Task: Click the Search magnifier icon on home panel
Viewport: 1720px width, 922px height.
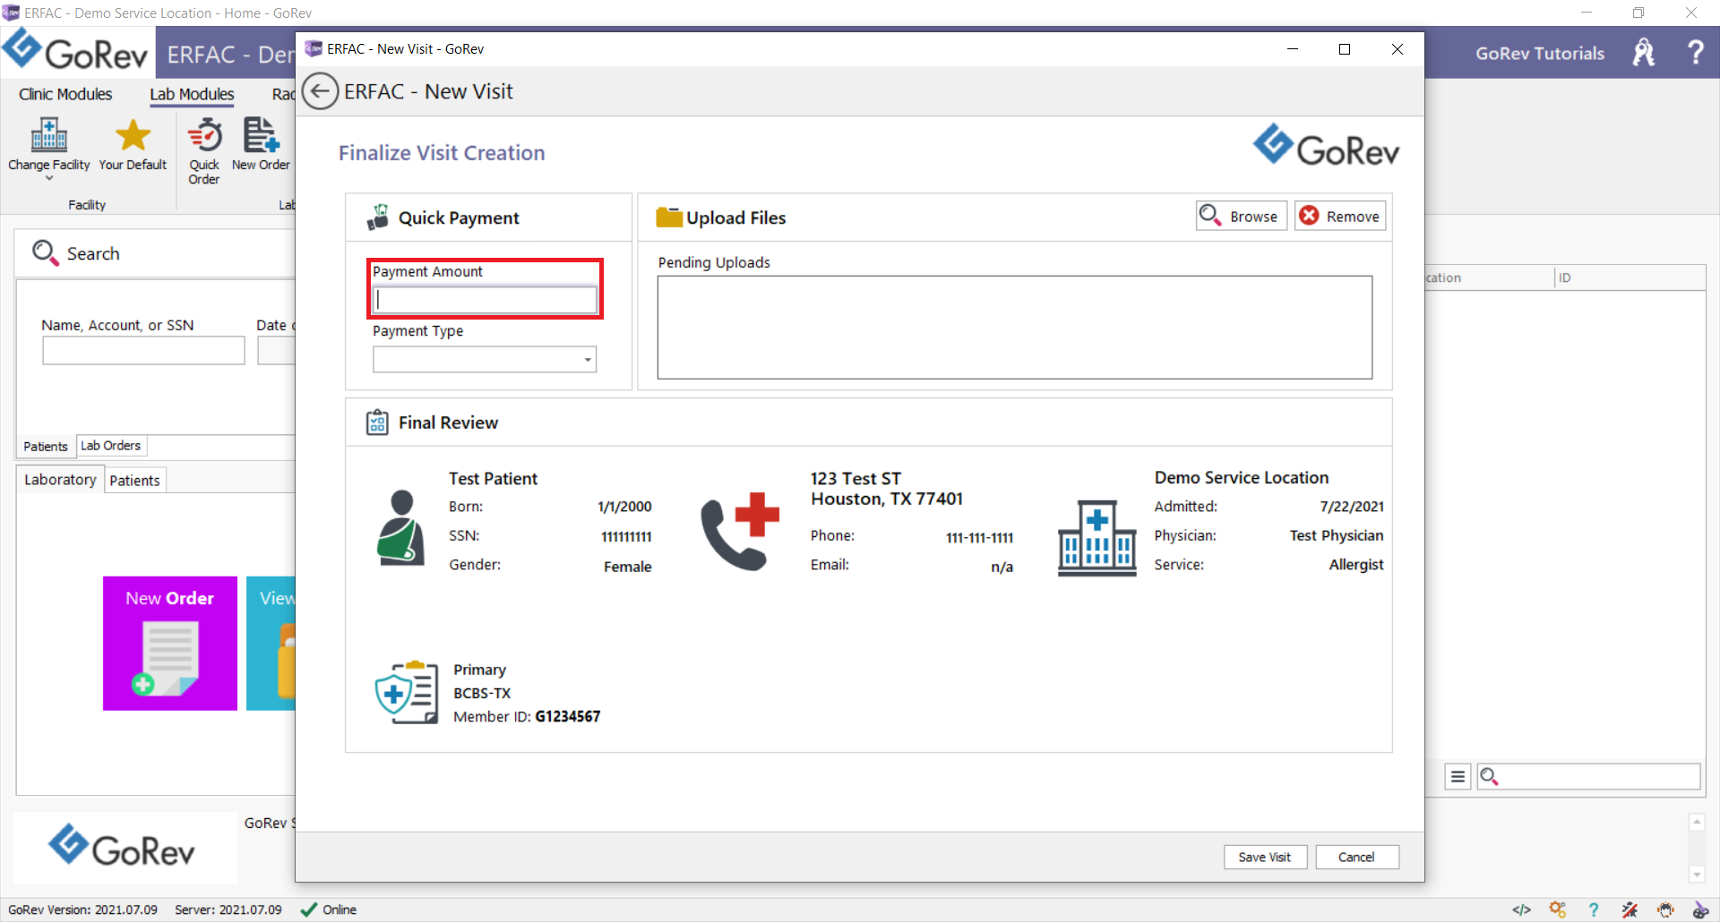Action: [45, 252]
